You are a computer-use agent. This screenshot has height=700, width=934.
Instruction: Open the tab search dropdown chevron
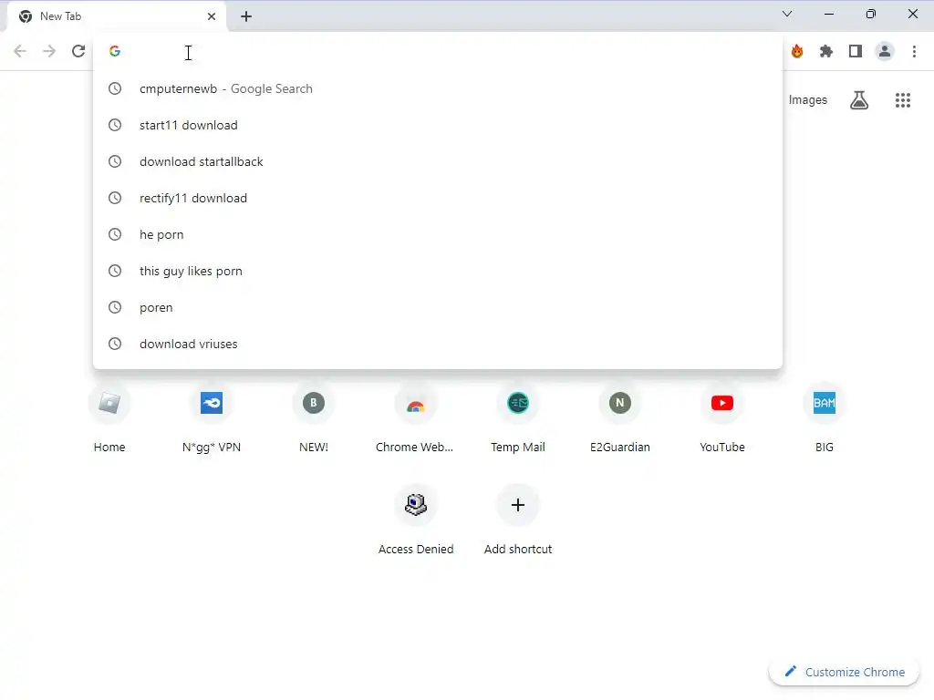(x=787, y=14)
